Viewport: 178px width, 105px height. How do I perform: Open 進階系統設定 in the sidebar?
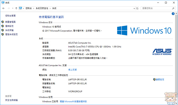11,34
